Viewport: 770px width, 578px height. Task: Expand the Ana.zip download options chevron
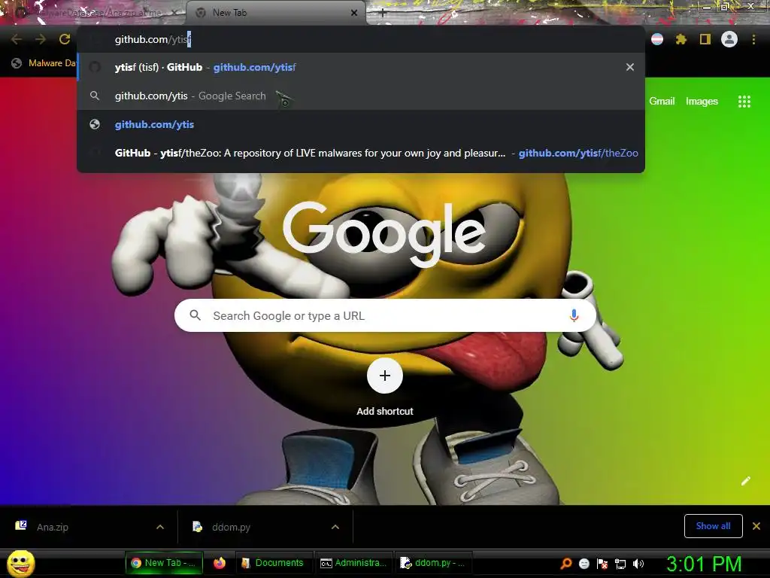[x=160, y=527]
